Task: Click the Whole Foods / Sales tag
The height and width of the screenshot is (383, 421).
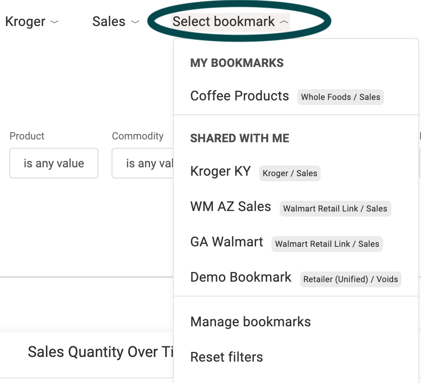Action: 341,97
